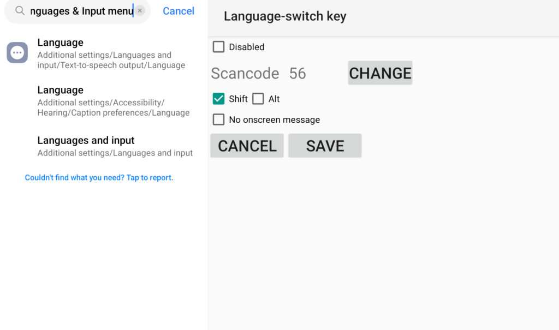Check the No onscreen message box
This screenshot has height=330, width=559.
[218, 119]
